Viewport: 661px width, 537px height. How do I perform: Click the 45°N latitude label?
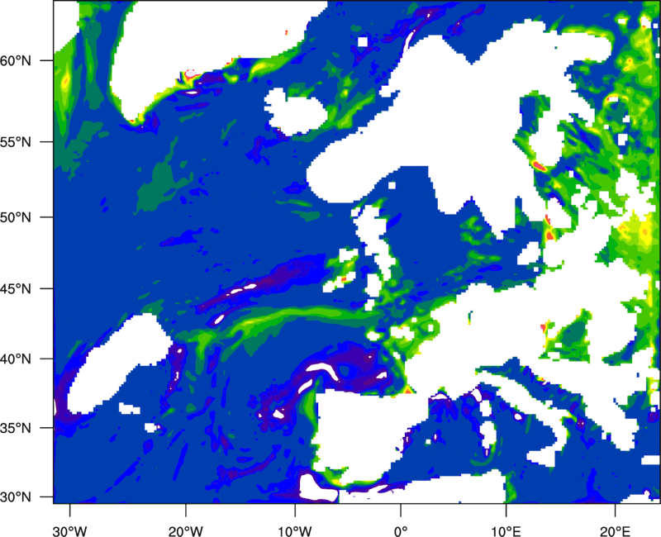point(17,289)
